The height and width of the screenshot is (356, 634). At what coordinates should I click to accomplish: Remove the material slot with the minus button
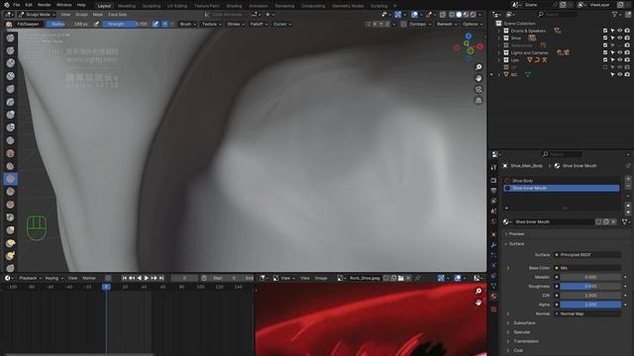628,186
